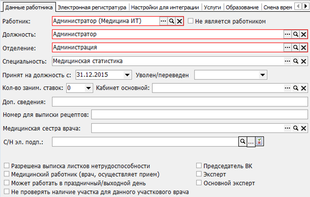Image resolution: width=310 pixels, height=197 pixels.
Task: Switch to the Электронная регистратура tab
Action: coord(92,7)
